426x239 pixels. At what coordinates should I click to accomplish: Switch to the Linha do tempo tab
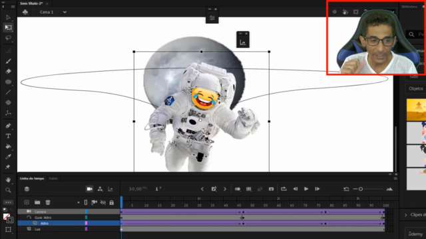click(x=32, y=179)
